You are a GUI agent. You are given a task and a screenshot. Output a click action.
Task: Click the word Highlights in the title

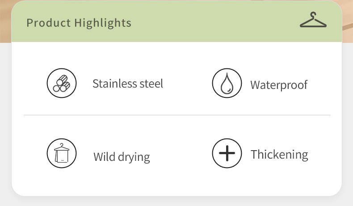coord(103,23)
